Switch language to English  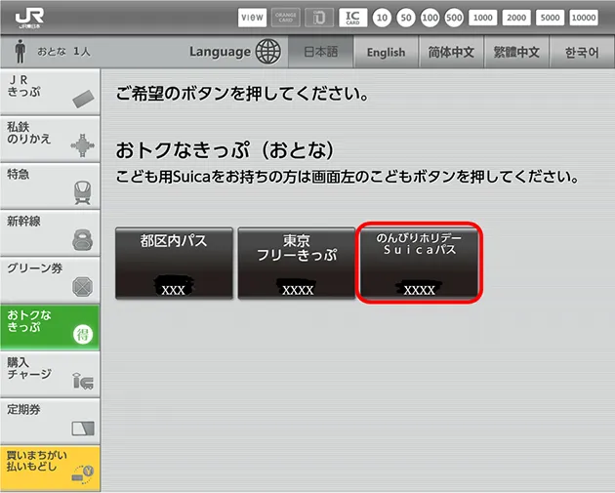[386, 52]
